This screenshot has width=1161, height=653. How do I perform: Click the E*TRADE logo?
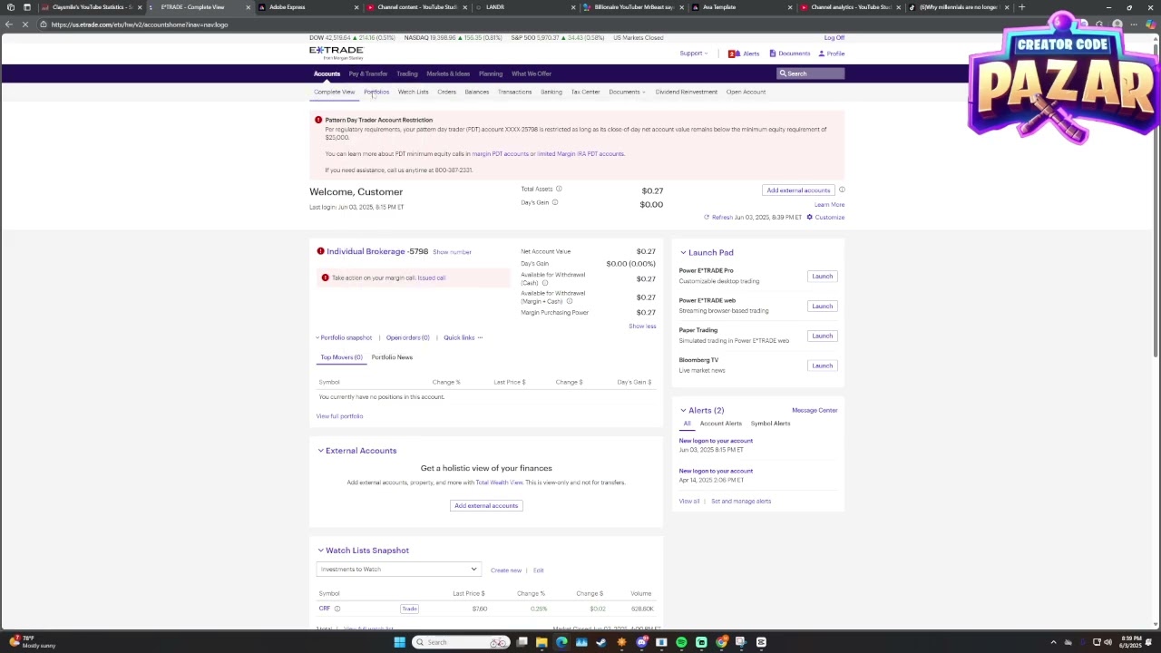tap(336, 52)
